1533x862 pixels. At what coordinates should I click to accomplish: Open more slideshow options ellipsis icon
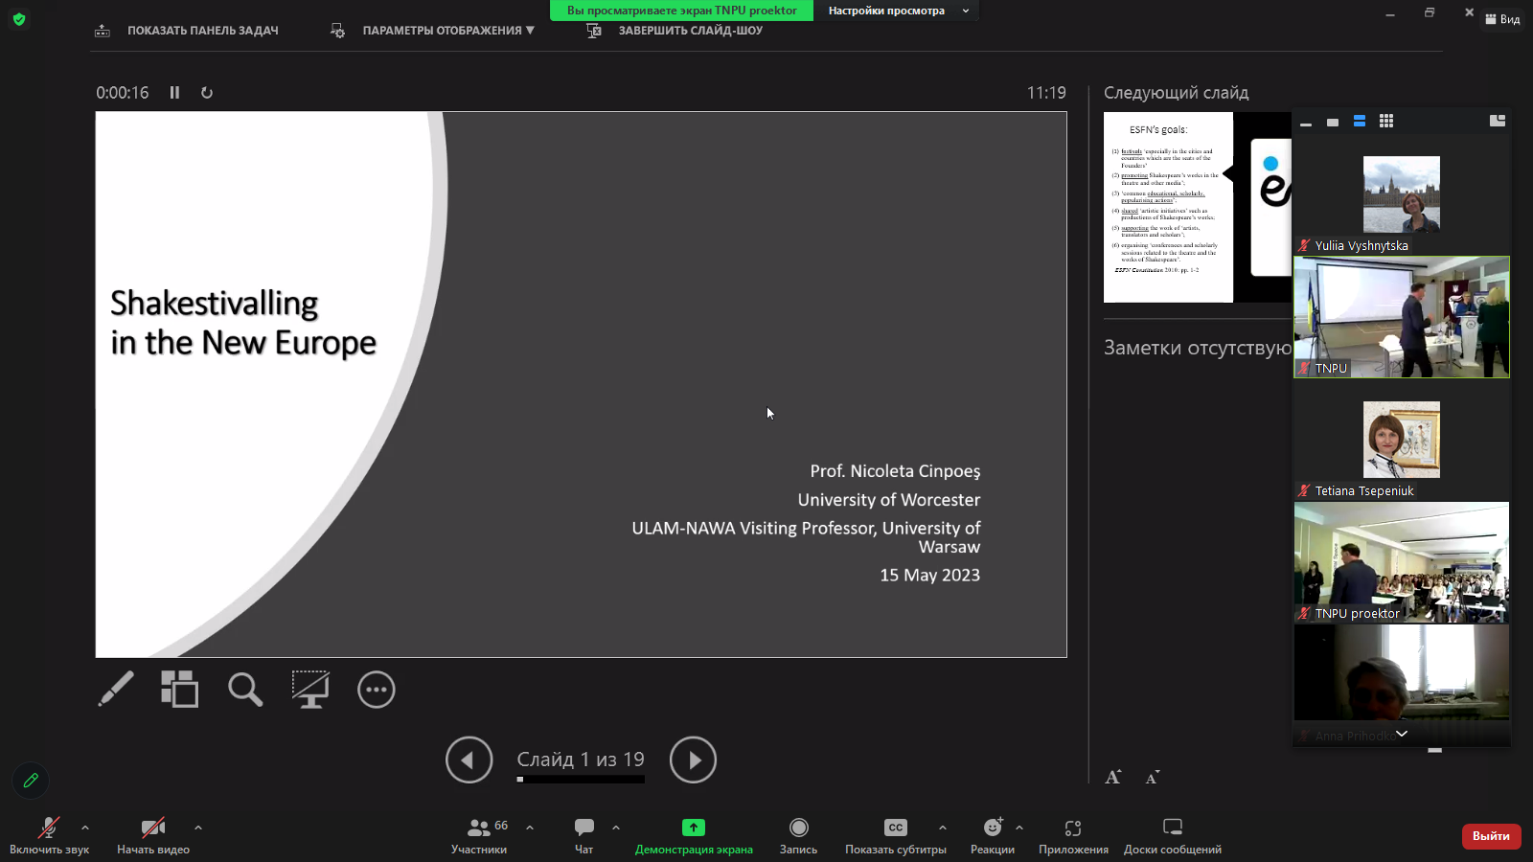[x=376, y=690]
